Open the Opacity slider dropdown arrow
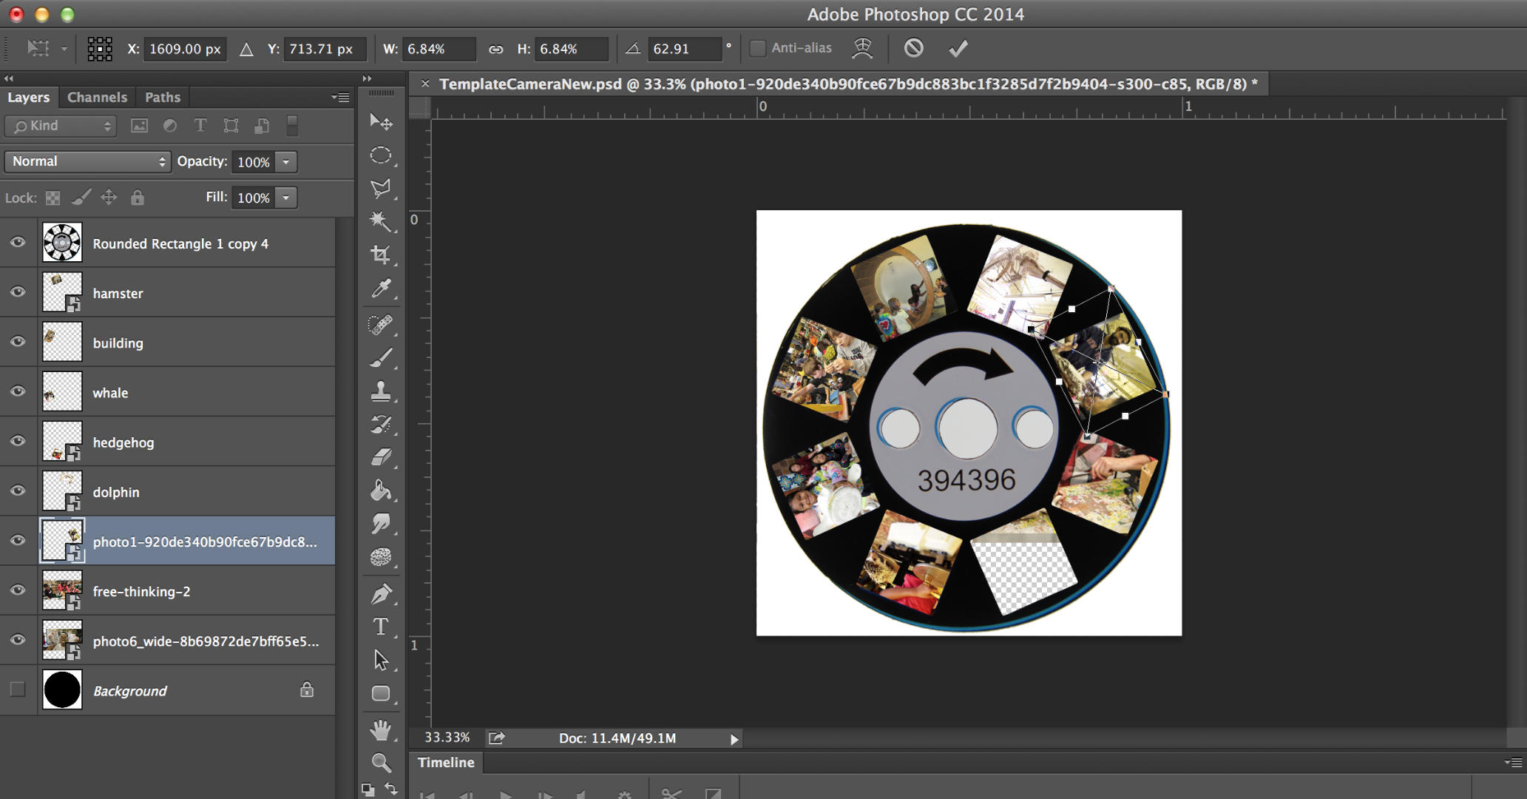Screen dimensions: 1527x799 point(286,162)
